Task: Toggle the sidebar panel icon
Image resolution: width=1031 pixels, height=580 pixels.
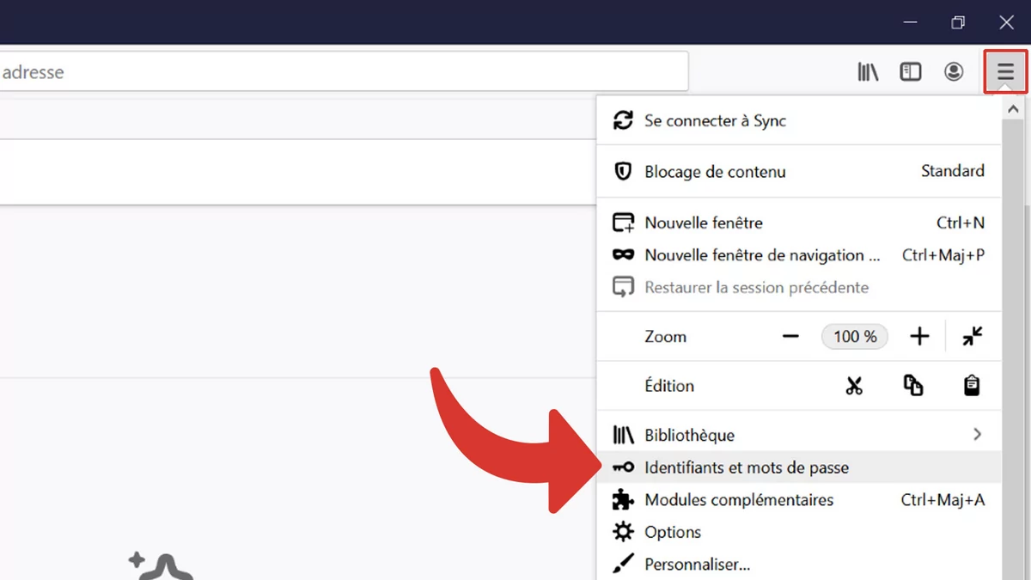Action: (911, 72)
